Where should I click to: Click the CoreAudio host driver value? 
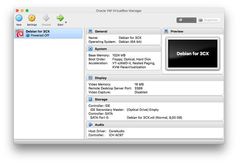tap(116, 131)
